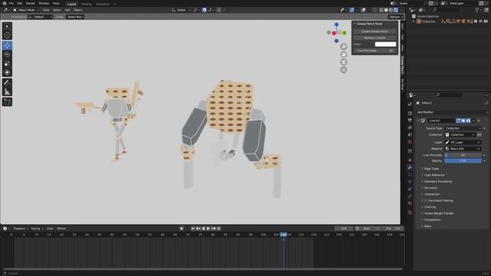Toggle snapping magnet in header
The width and height of the screenshot is (491, 276).
[x=204, y=10]
